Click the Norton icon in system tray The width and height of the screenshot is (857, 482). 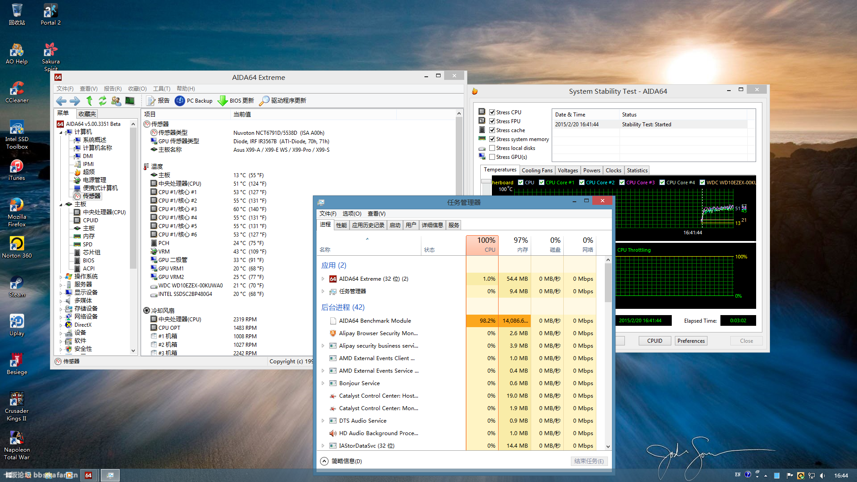coord(801,475)
